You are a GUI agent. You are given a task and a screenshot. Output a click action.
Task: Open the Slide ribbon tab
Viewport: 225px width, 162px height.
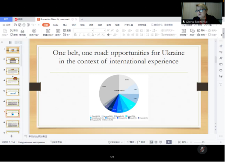(x=56, y=25)
